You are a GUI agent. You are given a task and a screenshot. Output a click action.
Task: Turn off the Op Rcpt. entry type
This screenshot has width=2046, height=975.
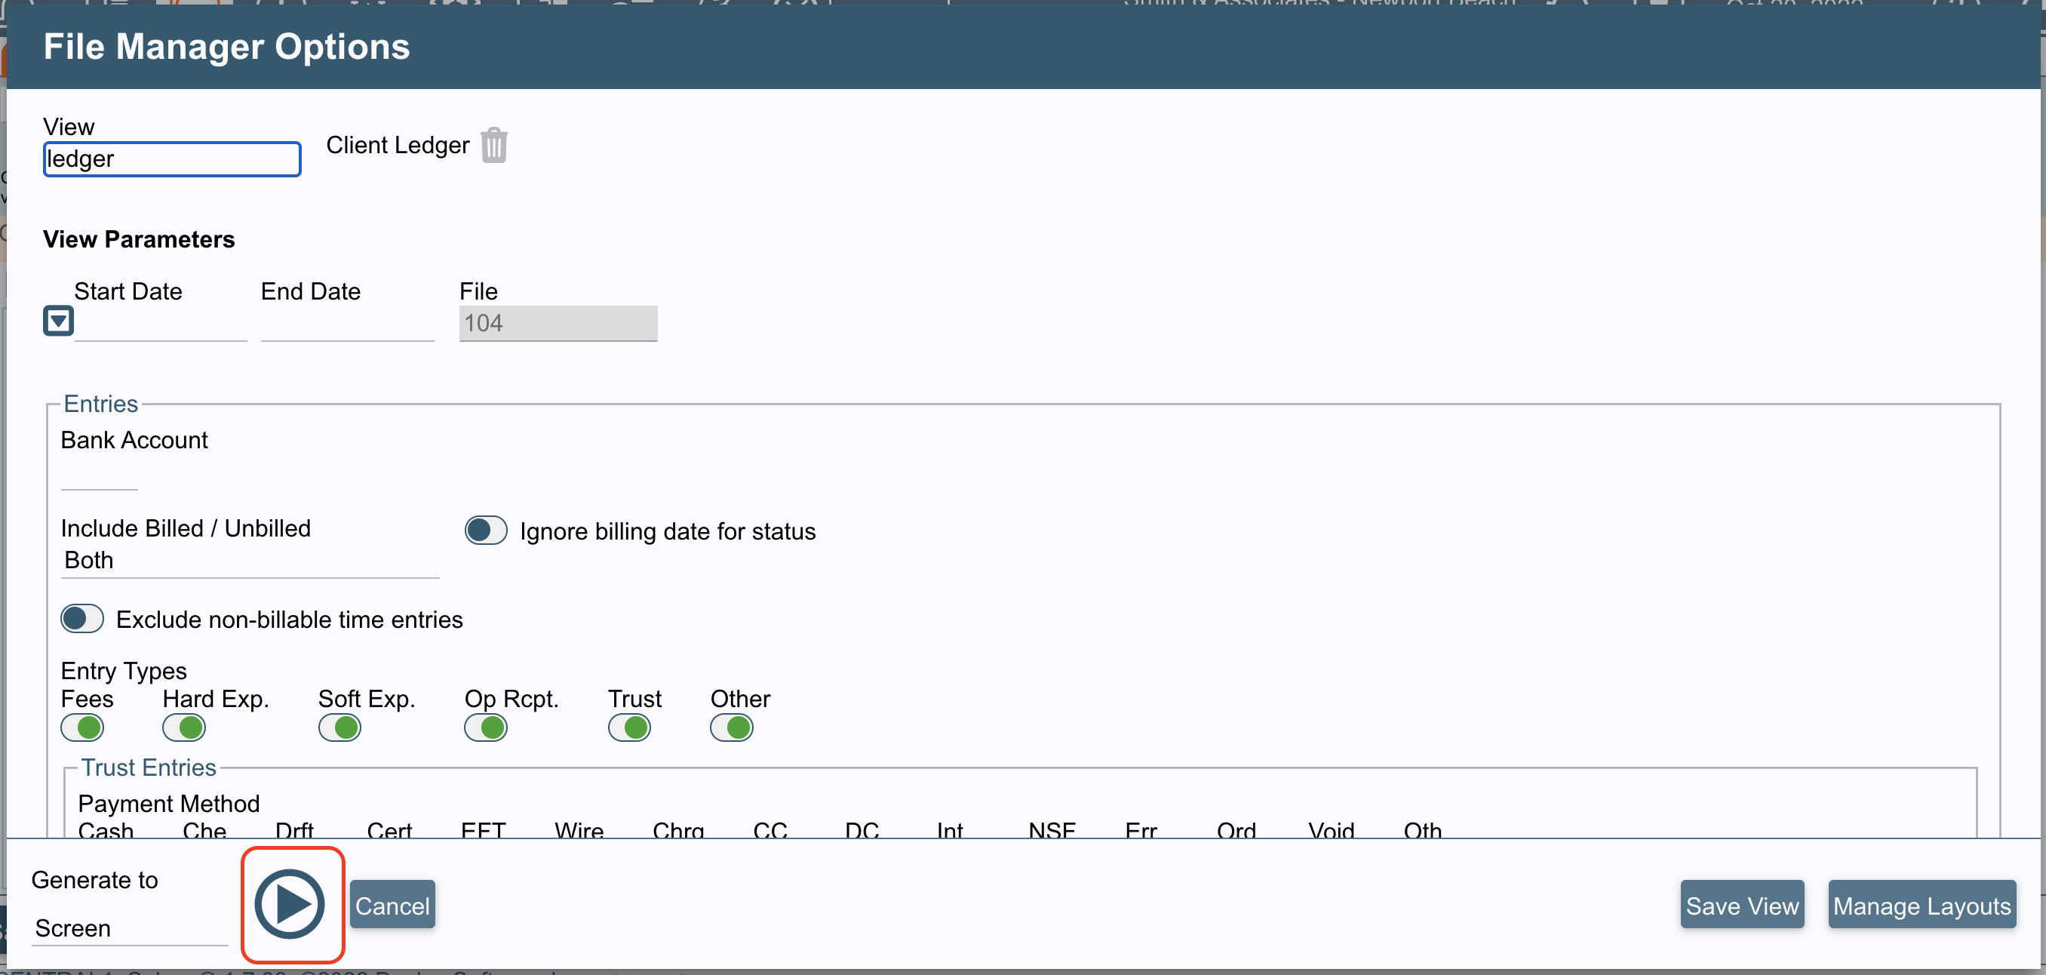[x=485, y=727]
